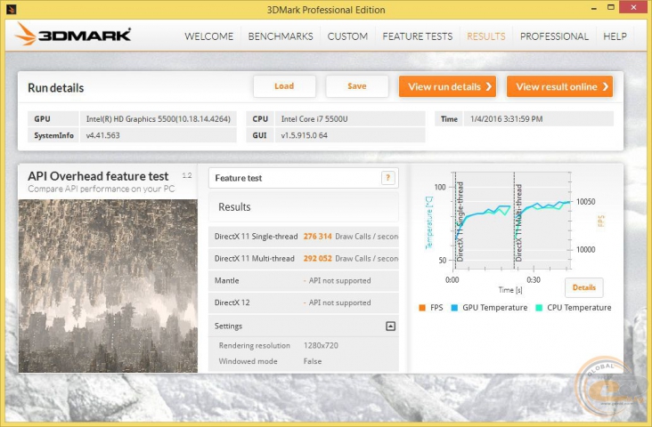Image resolution: width=652 pixels, height=427 pixels.
Task: Click the application icon in title bar
Action: pos(12,9)
